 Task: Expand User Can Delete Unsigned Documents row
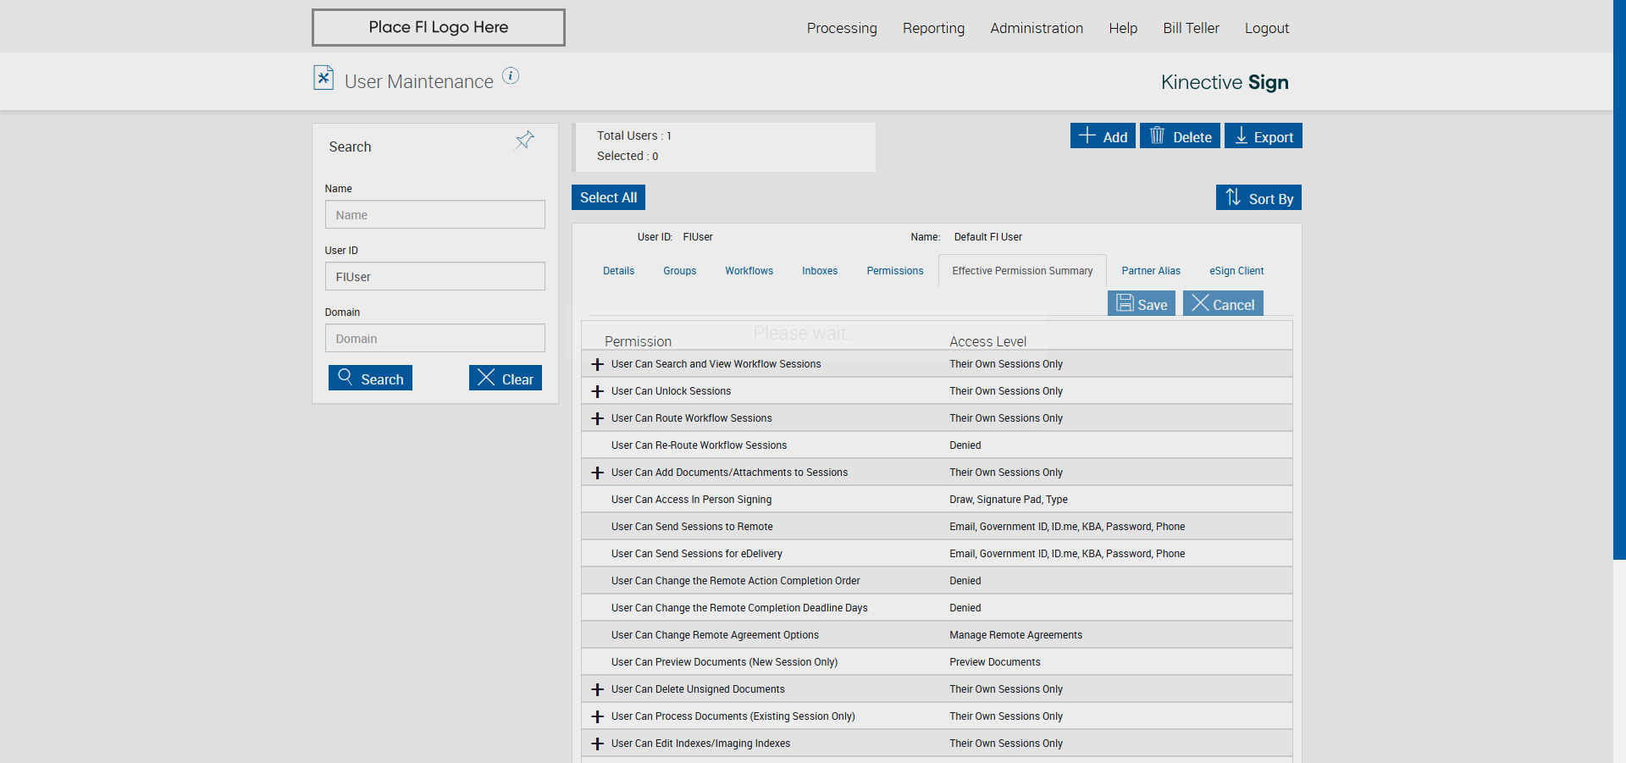tap(598, 689)
